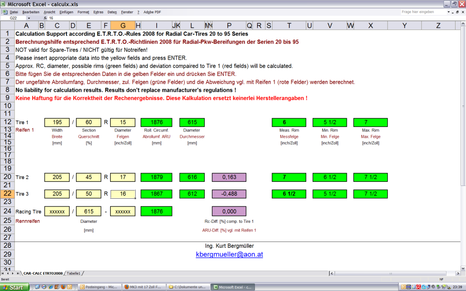Switch to Posteingang taskbar window

(100, 287)
